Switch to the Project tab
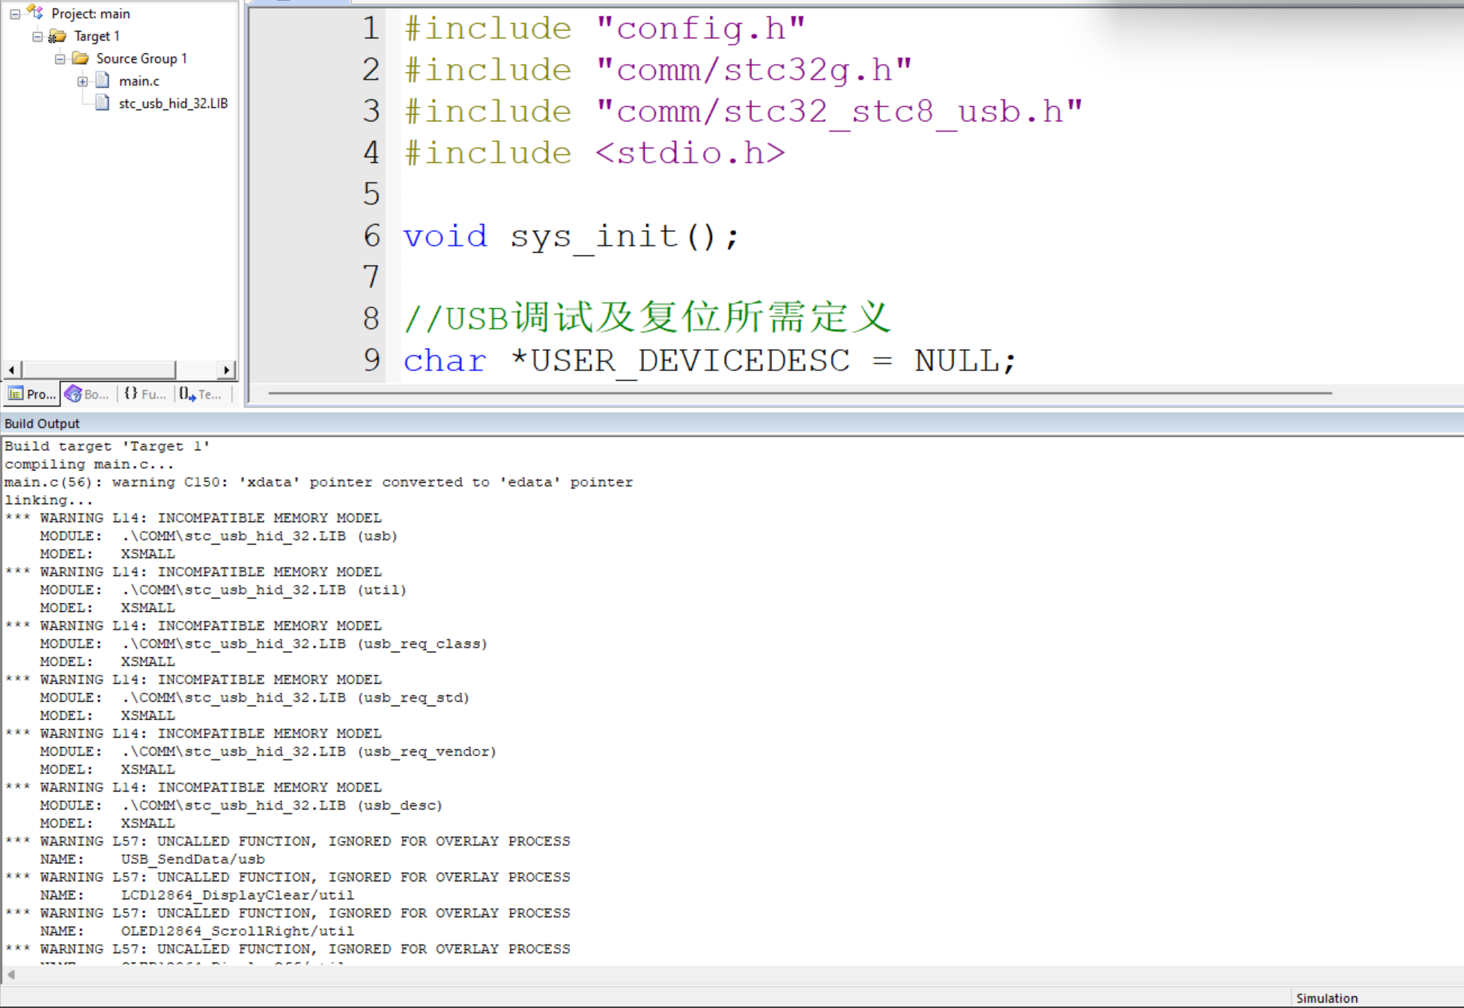Screen dimensions: 1464x1008 coord(32,394)
